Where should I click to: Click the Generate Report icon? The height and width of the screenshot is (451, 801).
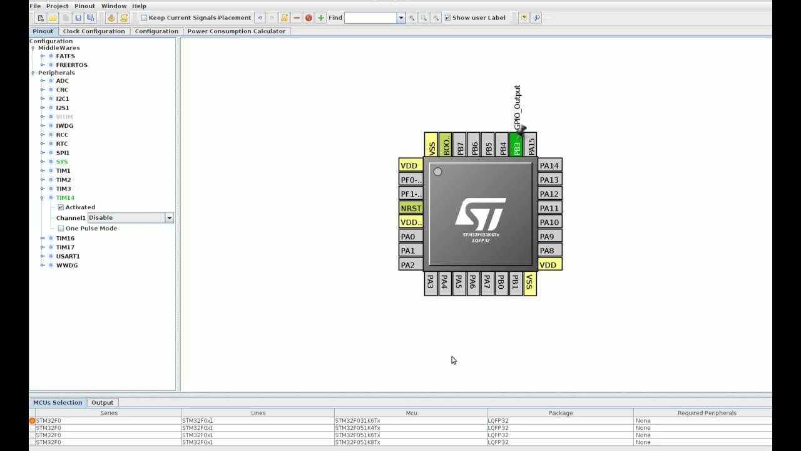click(x=124, y=18)
